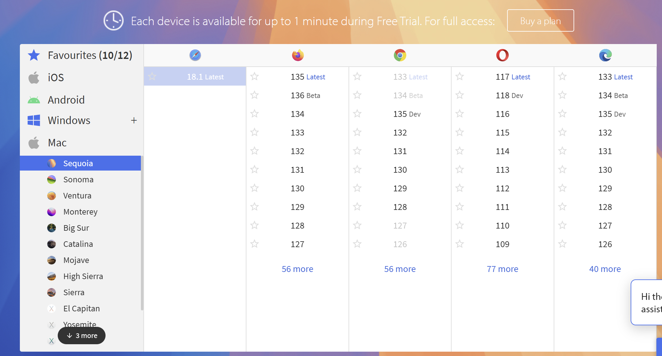Expand 77 more Opera versions

click(502, 269)
